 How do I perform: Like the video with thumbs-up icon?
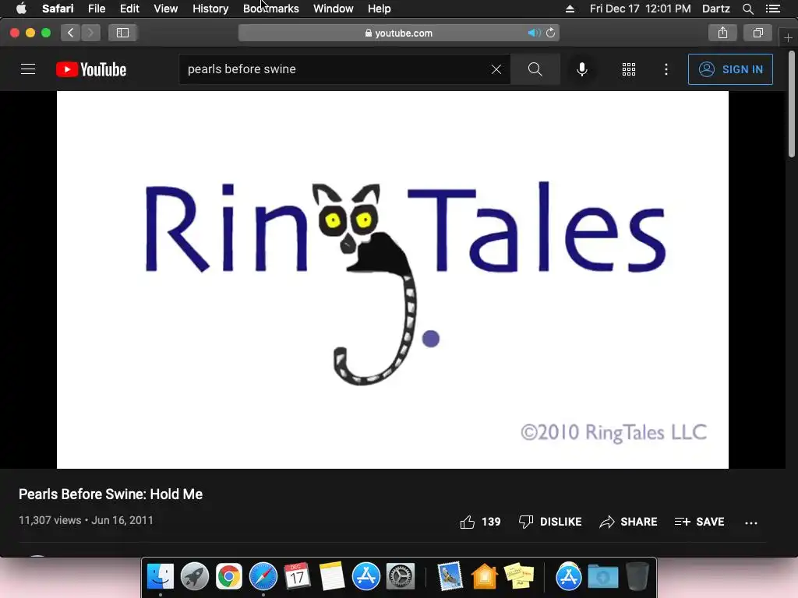(468, 522)
